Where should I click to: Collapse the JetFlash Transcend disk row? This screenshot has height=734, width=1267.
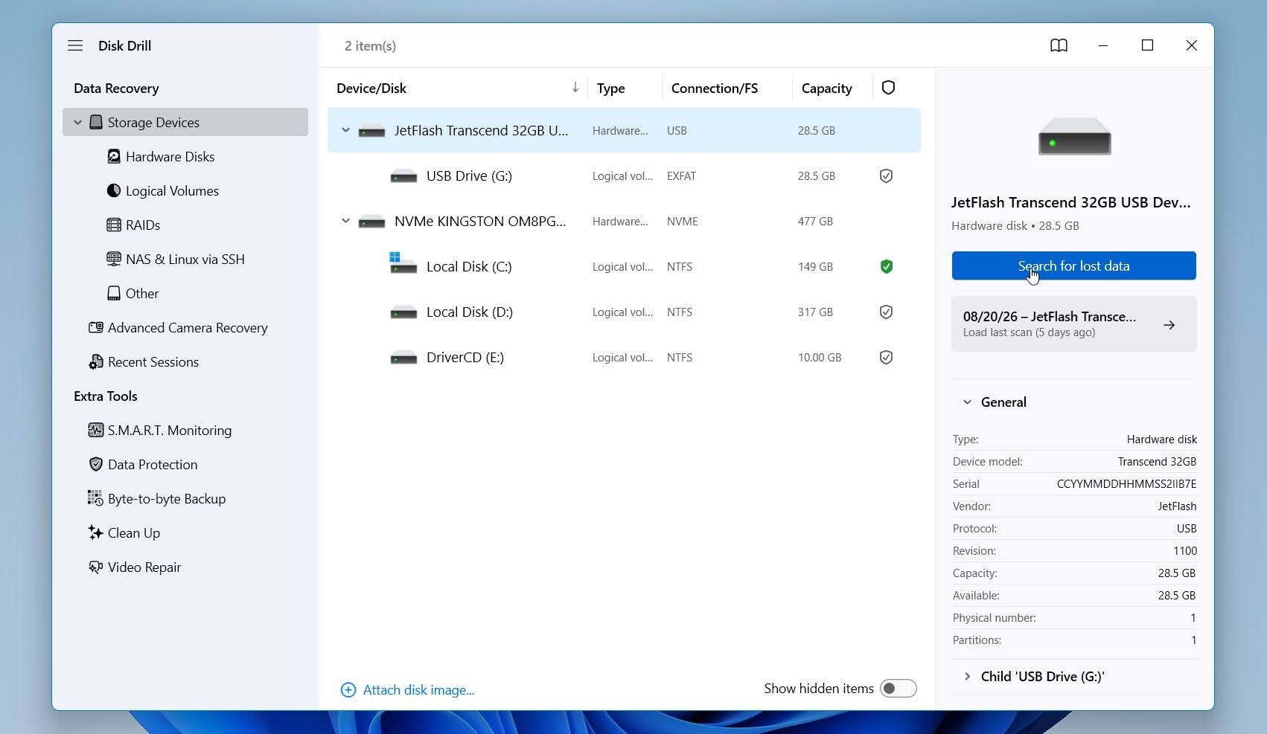345,130
